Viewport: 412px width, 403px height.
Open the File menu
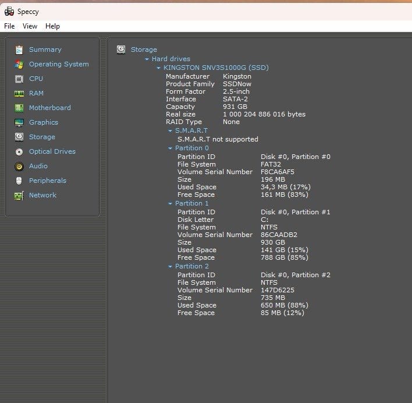click(x=9, y=26)
